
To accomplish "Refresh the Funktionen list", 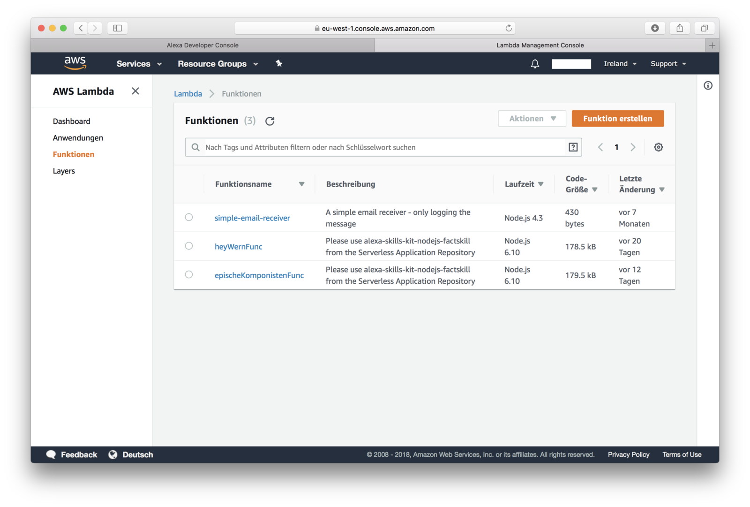I will point(270,121).
